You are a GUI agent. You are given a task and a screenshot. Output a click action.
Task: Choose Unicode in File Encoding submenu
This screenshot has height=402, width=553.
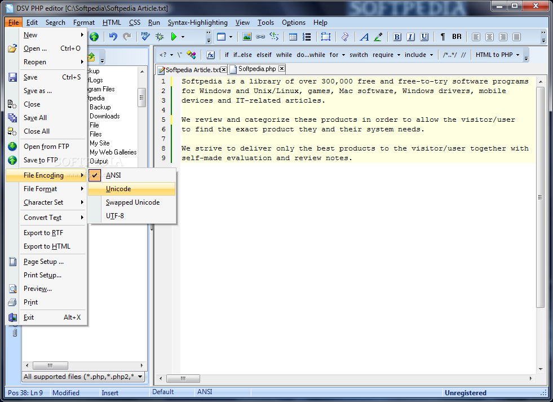(x=131, y=189)
